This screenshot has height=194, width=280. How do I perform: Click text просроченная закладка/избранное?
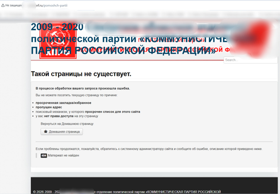click(63, 103)
